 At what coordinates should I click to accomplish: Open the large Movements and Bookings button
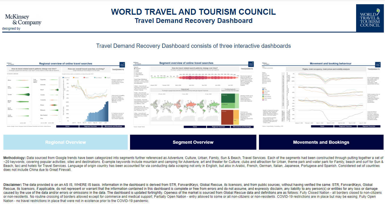[321, 142]
